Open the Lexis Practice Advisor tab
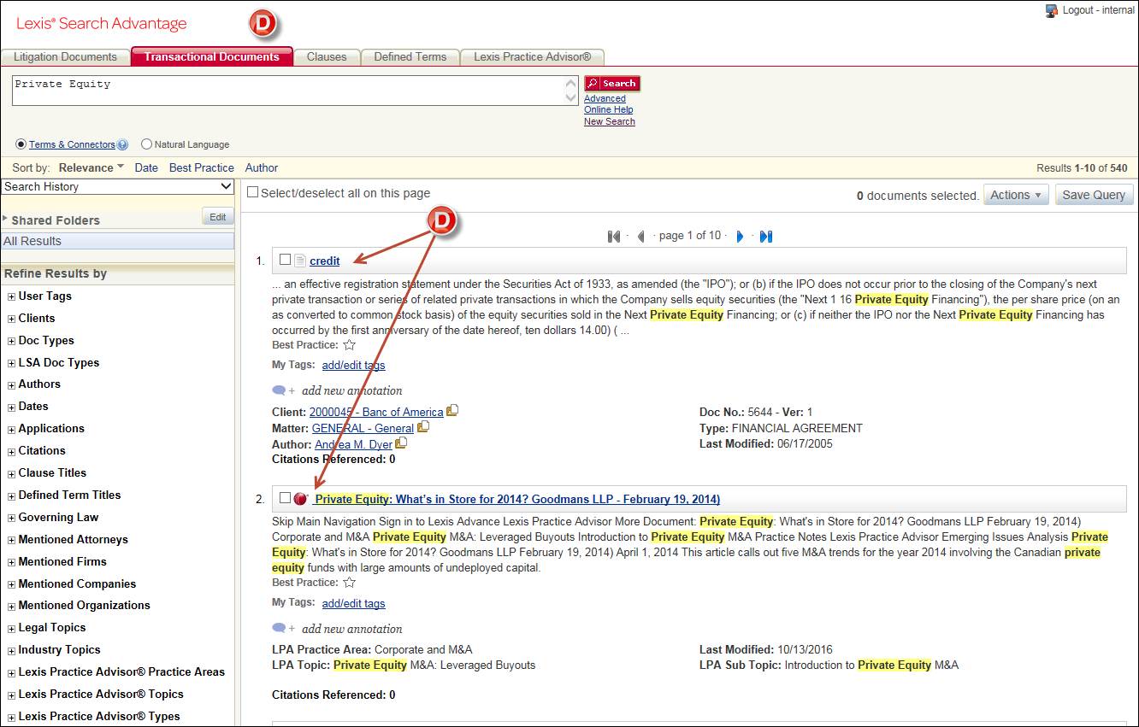This screenshot has width=1139, height=727. [533, 56]
